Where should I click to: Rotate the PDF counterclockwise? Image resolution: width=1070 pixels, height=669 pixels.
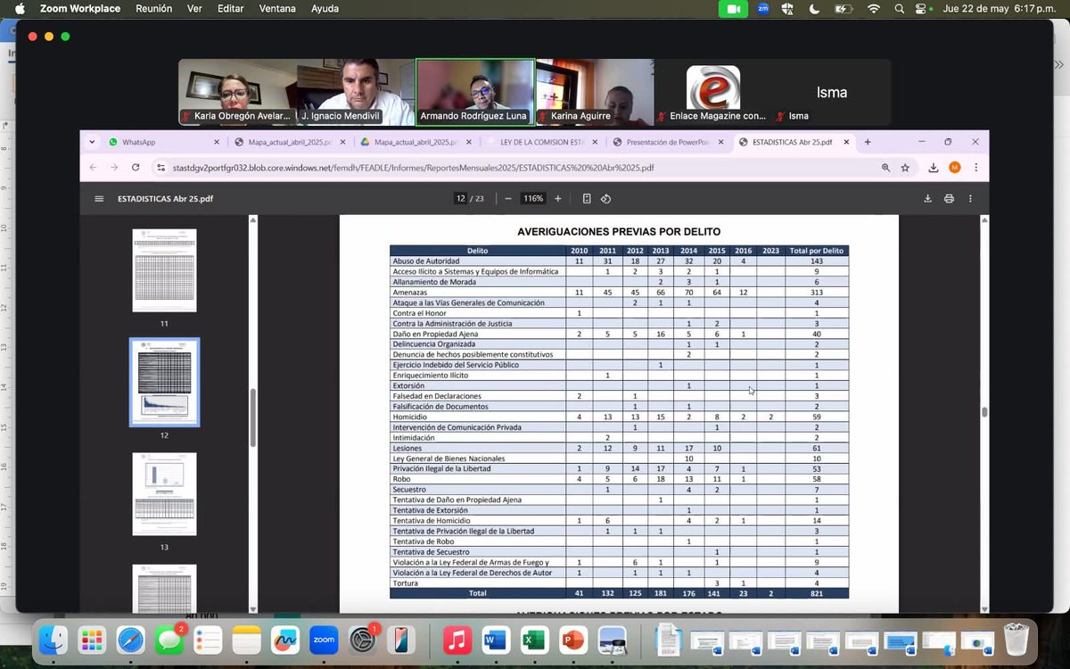click(x=605, y=199)
